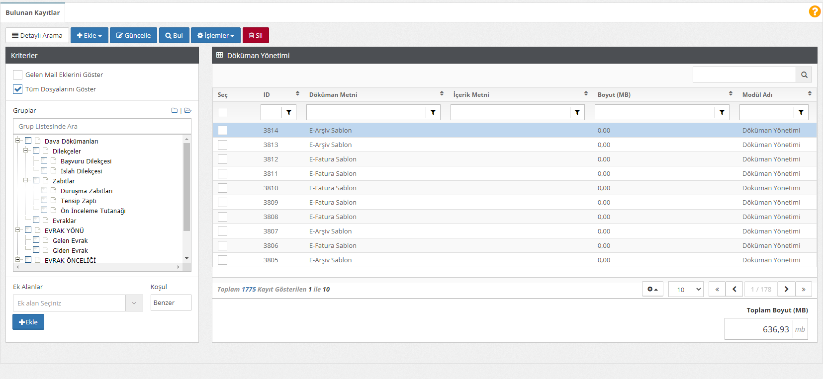Uncheck Tüm Dosyalarını Göster checkbox

(18, 89)
